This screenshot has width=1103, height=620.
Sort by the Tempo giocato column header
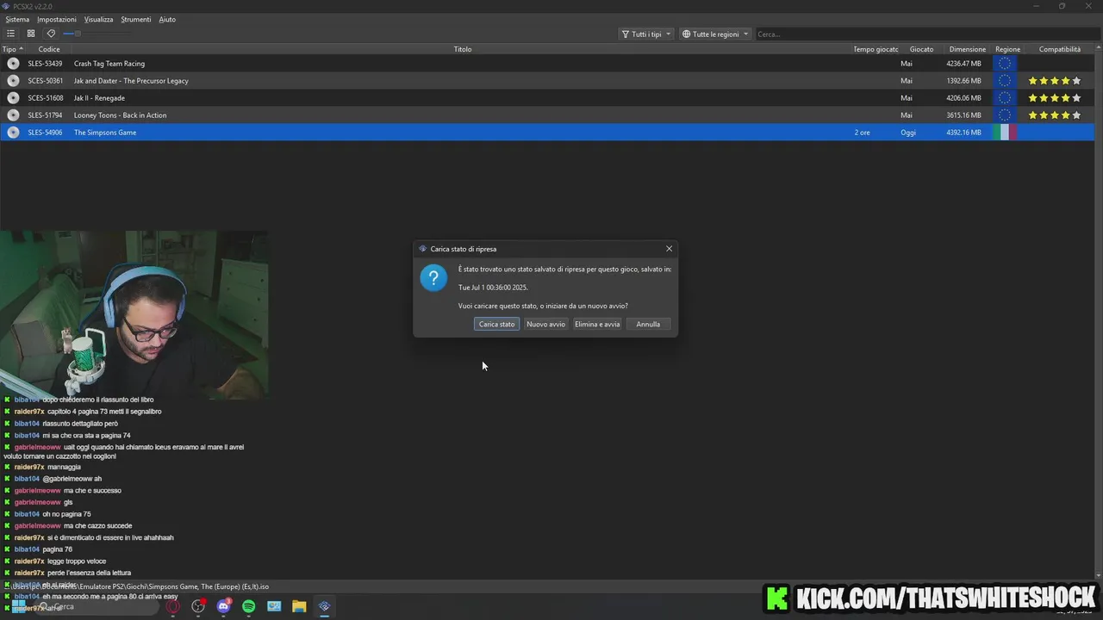click(876, 49)
